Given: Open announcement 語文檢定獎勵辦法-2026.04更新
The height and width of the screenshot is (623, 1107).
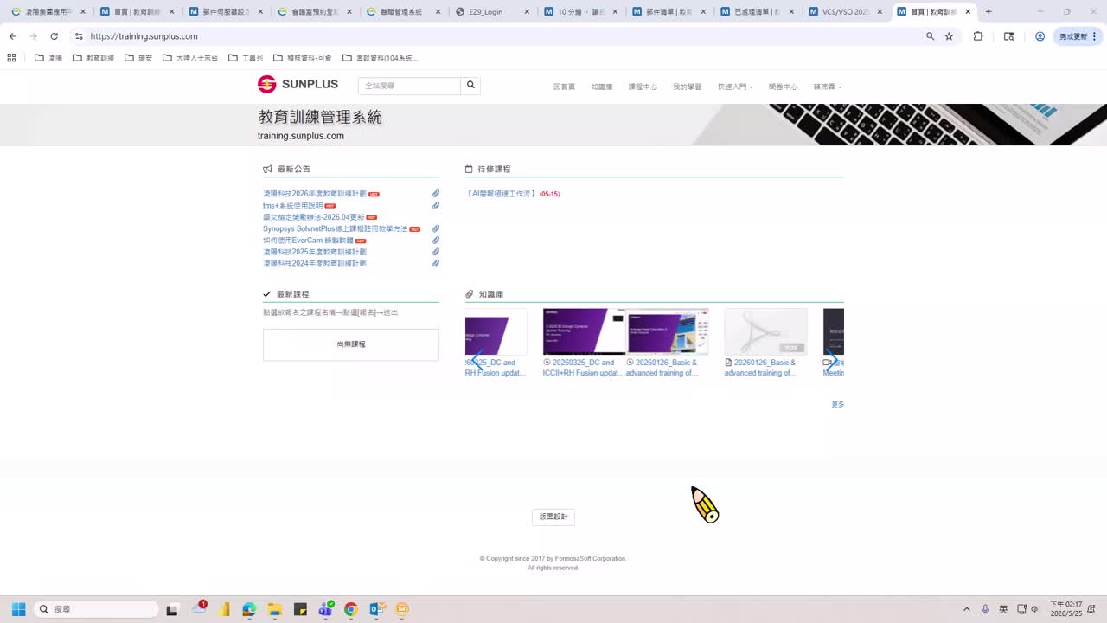Looking at the screenshot, I should click(x=314, y=217).
